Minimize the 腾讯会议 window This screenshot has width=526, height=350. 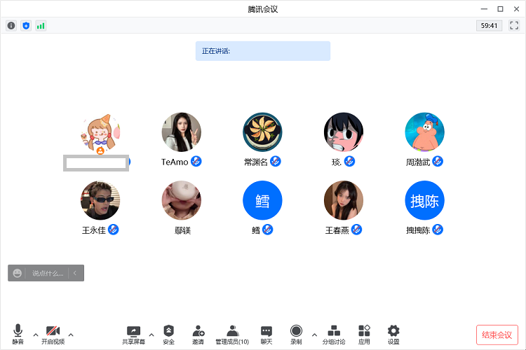pyautogui.click(x=484, y=9)
